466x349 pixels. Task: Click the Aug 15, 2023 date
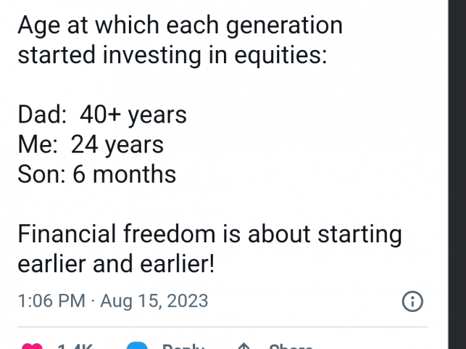154,300
